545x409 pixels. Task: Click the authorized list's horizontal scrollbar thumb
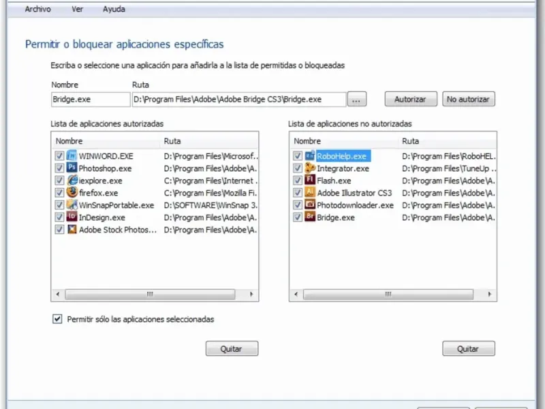pyautogui.click(x=150, y=294)
